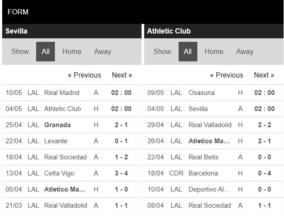Open Athletic Club's Next matches page

coord(264,75)
